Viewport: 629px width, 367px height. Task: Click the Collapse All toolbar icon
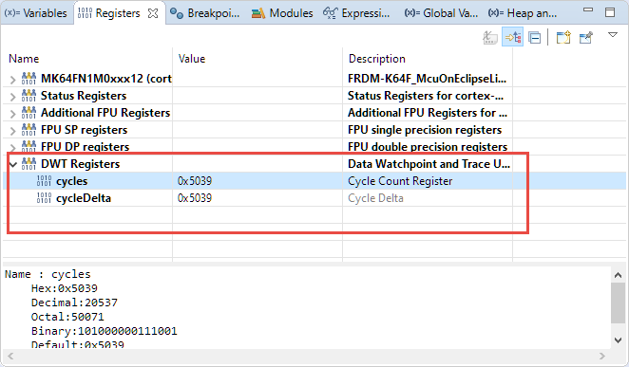[535, 38]
